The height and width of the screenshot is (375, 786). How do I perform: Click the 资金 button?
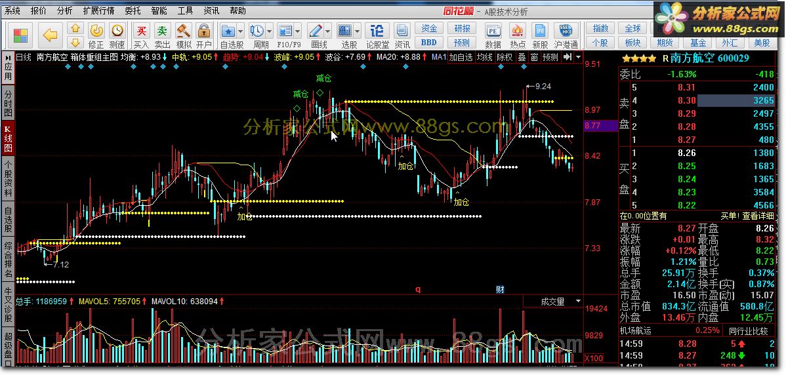coord(429,29)
